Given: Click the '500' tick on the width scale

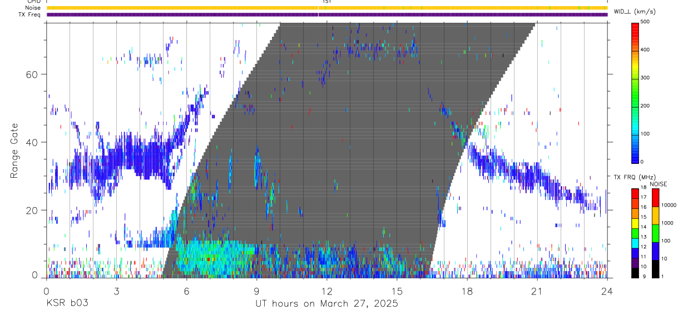Looking at the screenshot, I should coord(646,22).
